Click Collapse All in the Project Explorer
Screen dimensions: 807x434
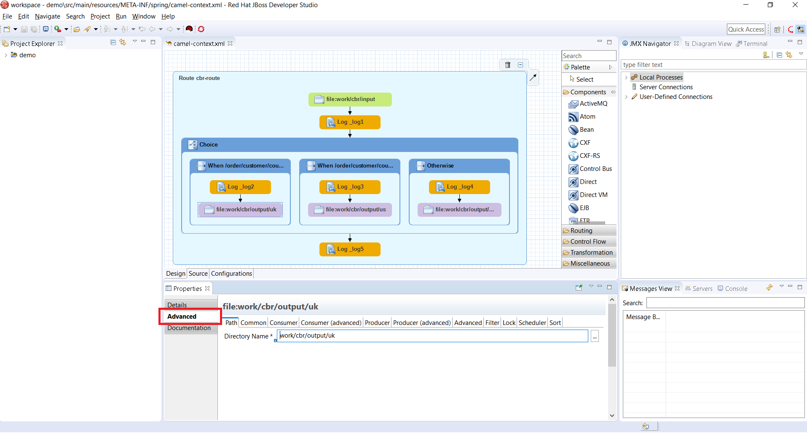(113, 43)
